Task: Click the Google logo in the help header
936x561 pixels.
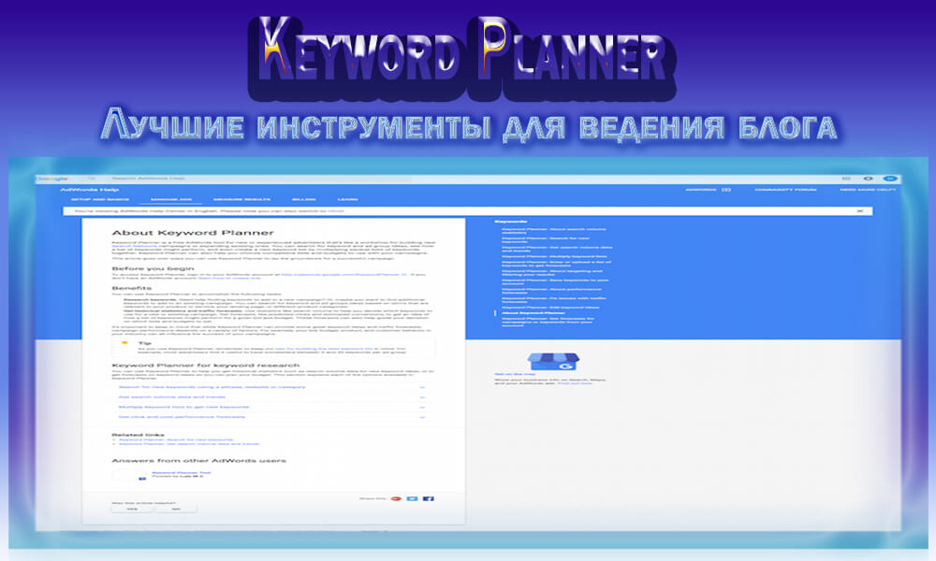Action: [51, 179]
